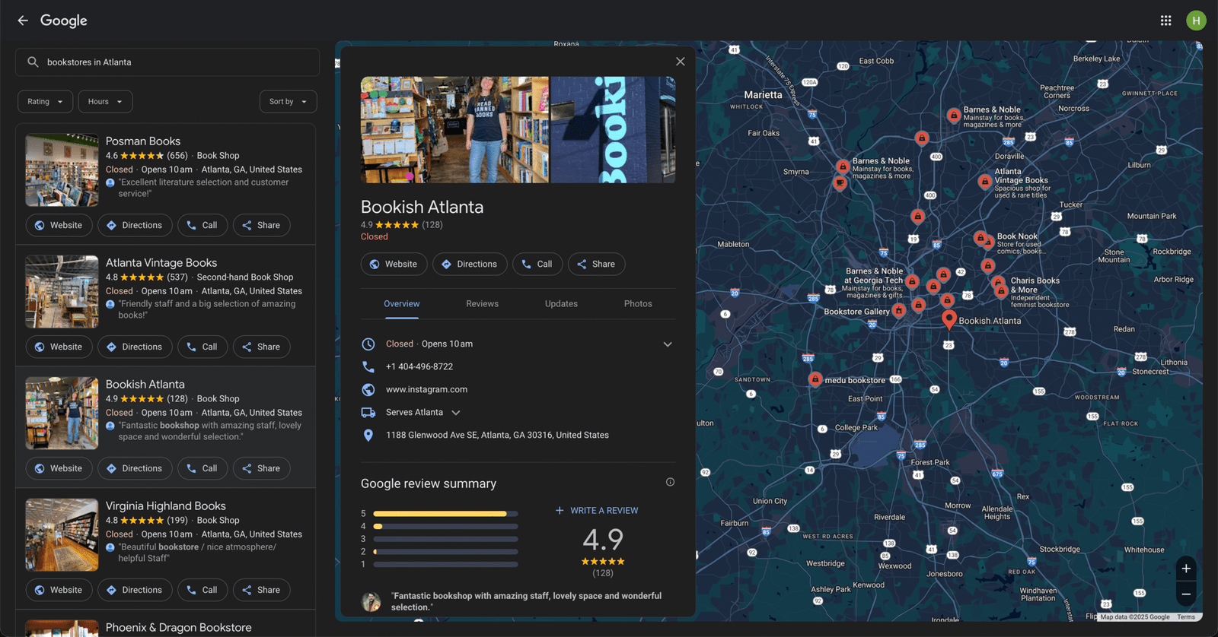Click the 5-star rating bar
1218x637 pixels.
[x=445, y=514]
